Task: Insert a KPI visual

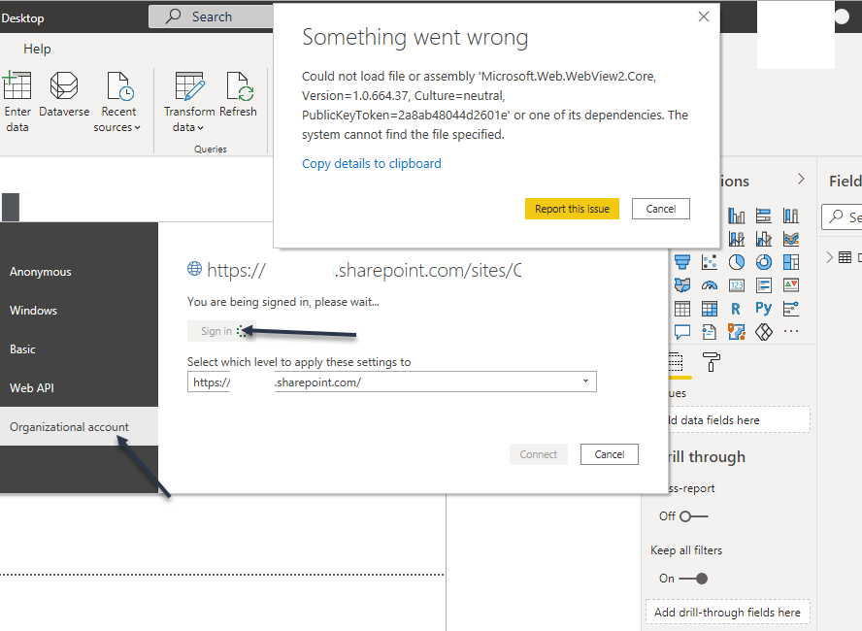Action: coord(791,285)
